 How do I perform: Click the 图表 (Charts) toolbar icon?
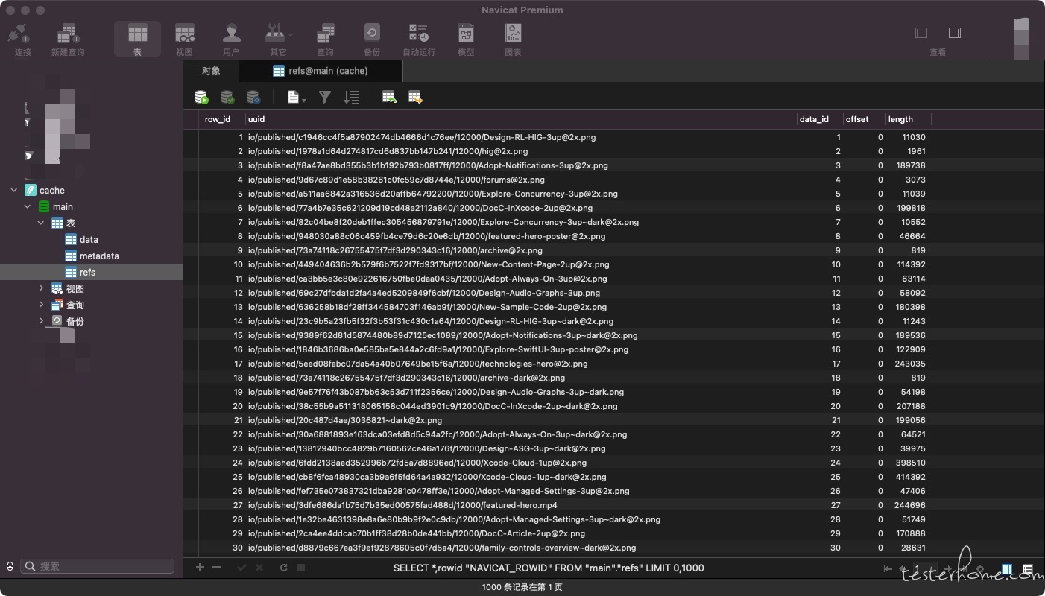pos(513,39)
